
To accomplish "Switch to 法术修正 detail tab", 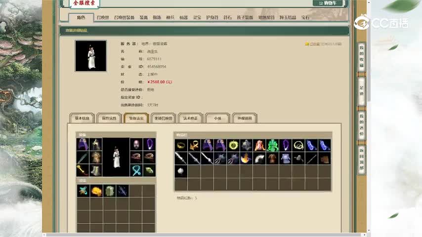I will click(x=190, y=118).
